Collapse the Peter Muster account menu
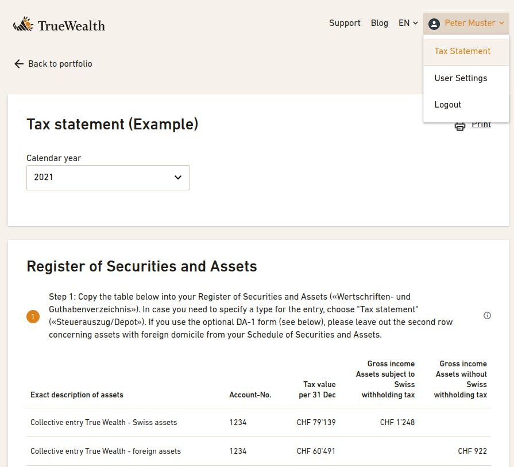514x467 pixels. click(x=466, y=24)
